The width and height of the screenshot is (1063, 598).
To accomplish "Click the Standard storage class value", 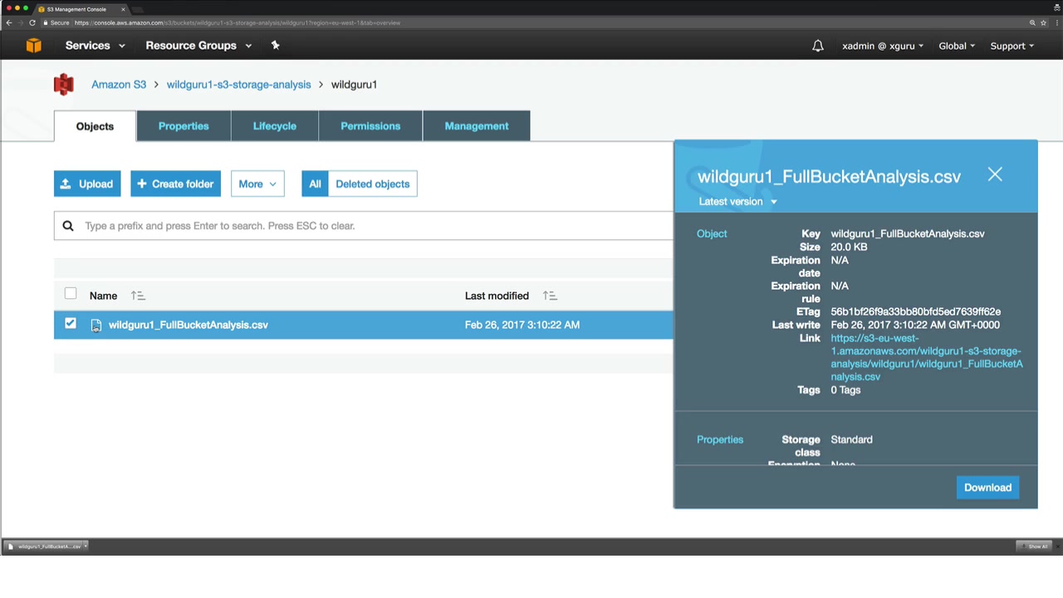I will coord(851,439).
